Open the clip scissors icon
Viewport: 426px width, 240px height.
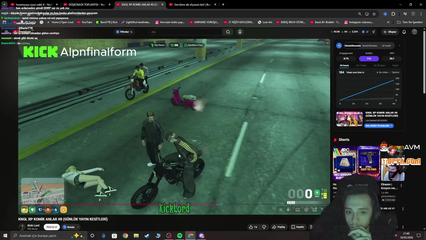tap(311, 227)
